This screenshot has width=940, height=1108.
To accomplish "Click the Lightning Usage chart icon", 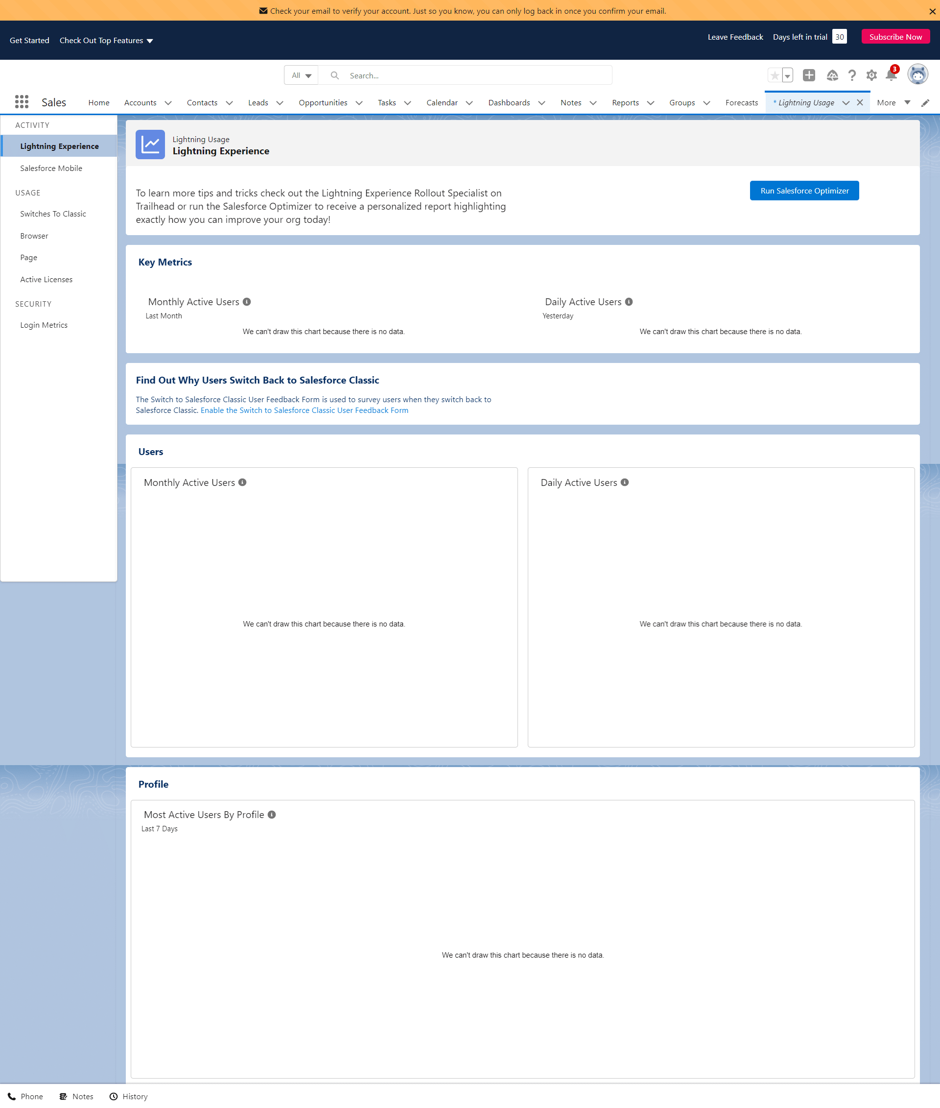I will tap(150, 145).
